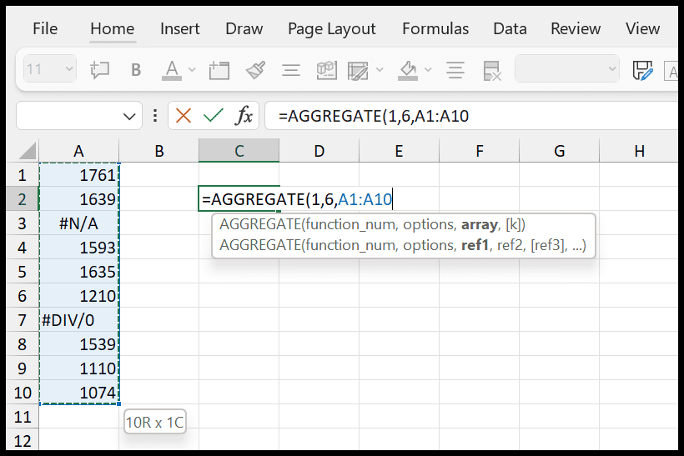Screen dimensions: 684x456
Task: Click the Format Painter brush icon
Action: [255, 70]
